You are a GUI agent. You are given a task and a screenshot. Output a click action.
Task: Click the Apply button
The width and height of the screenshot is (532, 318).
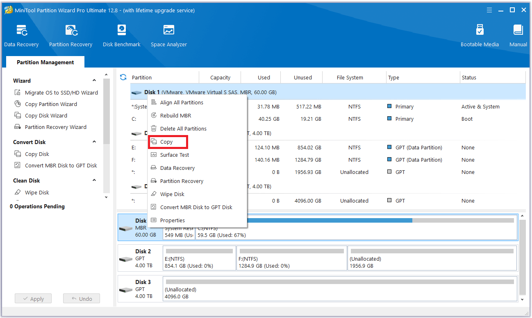pos(33,299)
